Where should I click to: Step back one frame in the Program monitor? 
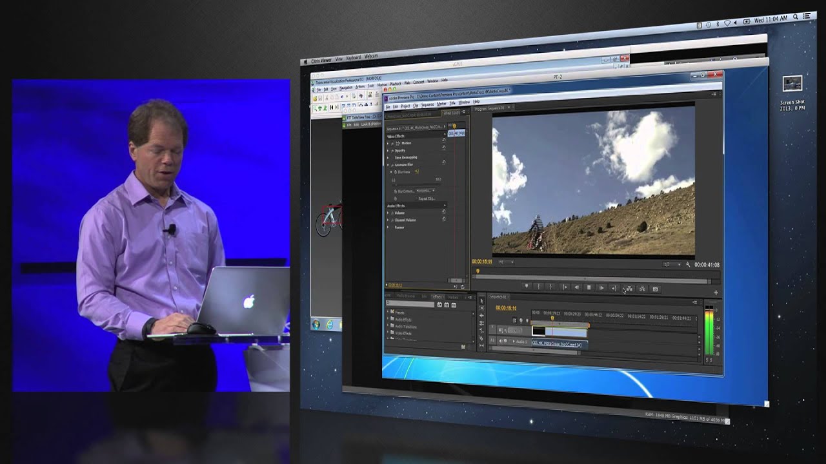(x=577, y=287)
